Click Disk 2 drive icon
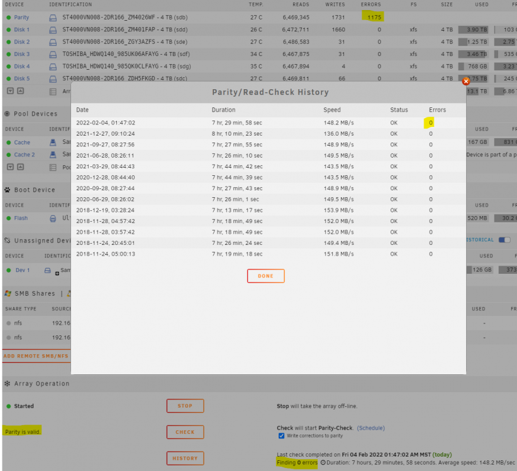Screen dimensions: 517x471 click(53, 42)
